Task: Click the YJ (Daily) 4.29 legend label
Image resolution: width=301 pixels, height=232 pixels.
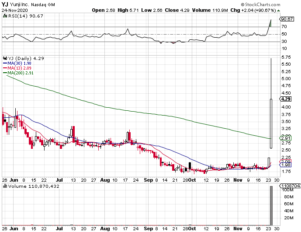Action: (26, 58)
